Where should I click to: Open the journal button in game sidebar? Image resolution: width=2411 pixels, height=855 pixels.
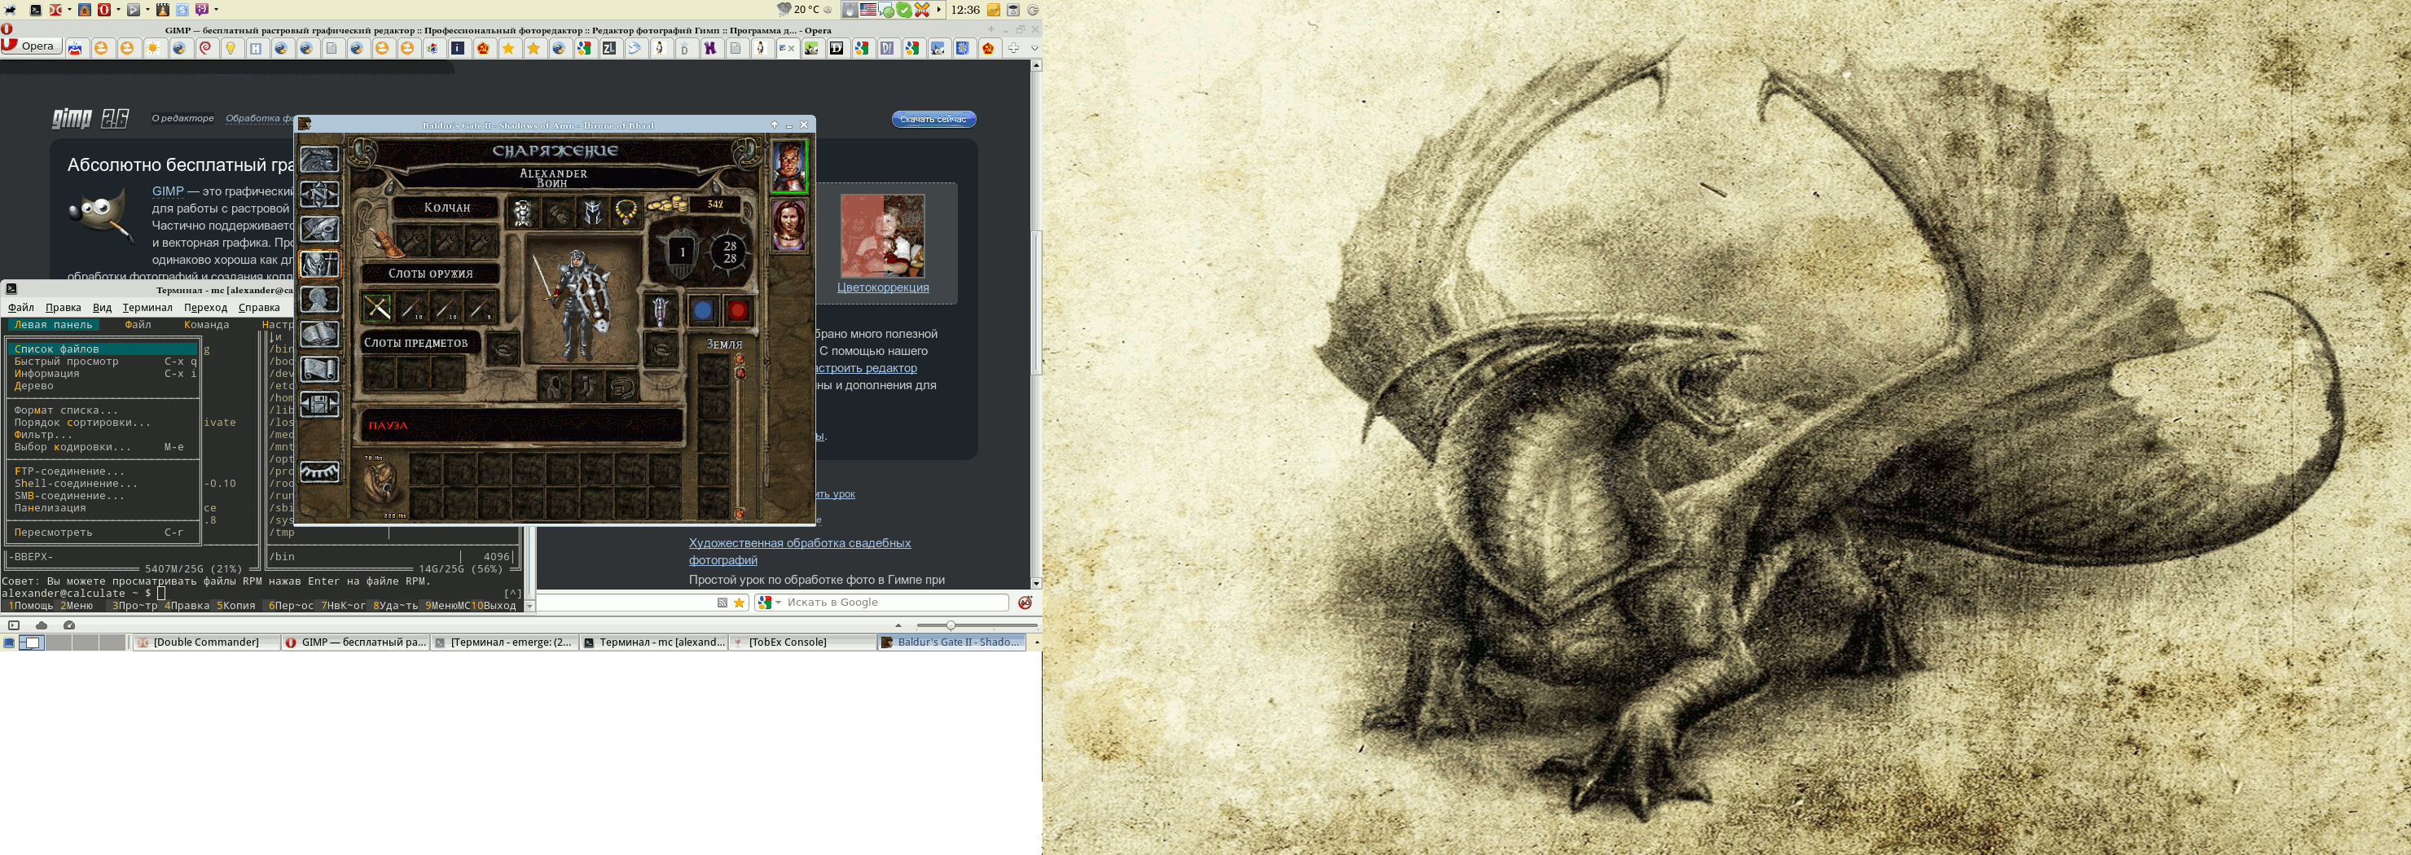319,229
